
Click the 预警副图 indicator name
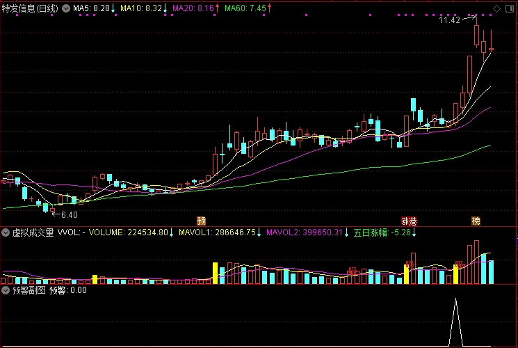[29, 290]
